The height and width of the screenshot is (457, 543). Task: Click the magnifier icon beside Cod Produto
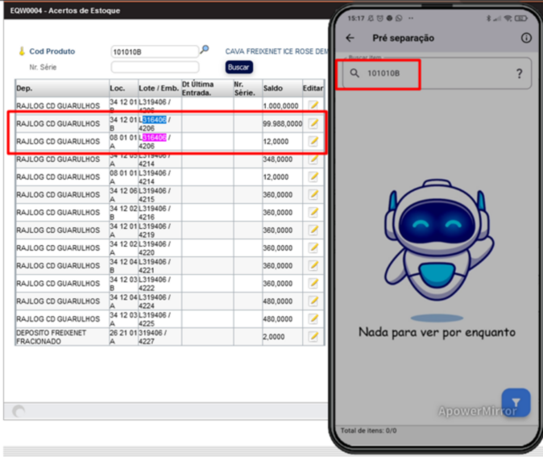(205, 50)
